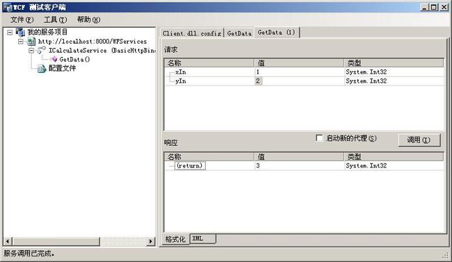Maximize the WCF test client window
Image resolution: width=452 pixels, height=262 pixels.
pos(434,7)
